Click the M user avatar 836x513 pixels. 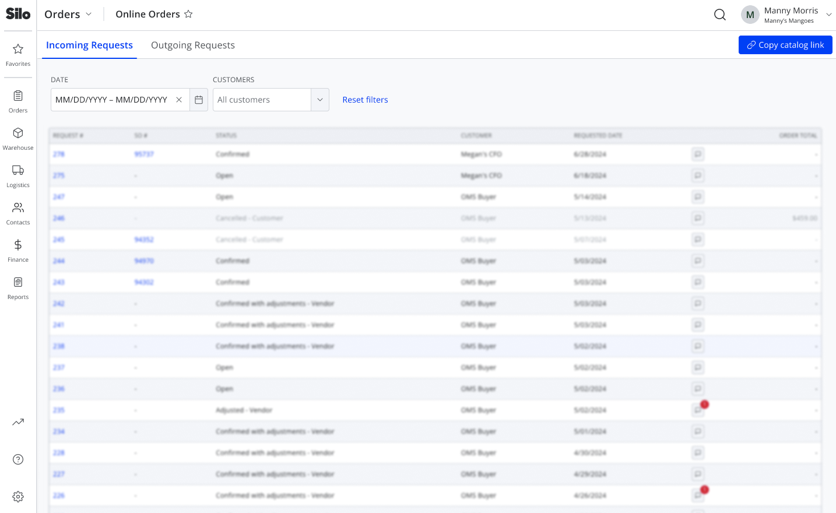[x=750, y=15]
